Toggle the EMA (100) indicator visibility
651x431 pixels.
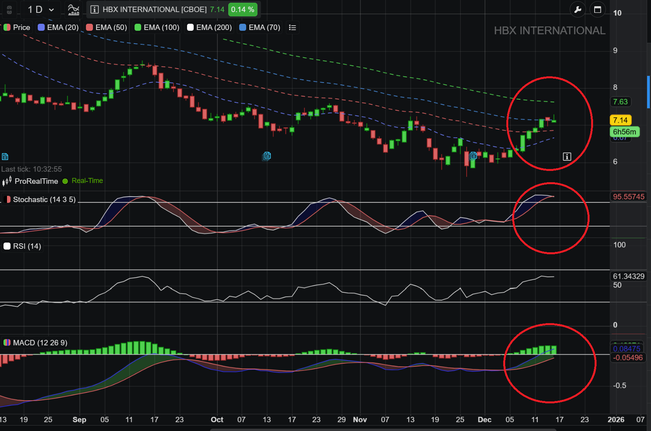[x=156, y=27]
